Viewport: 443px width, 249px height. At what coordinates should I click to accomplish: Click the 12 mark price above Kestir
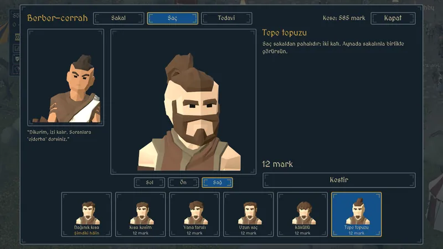(x=277, y=164)
